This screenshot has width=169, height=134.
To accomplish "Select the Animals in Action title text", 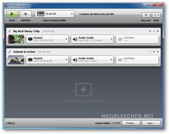I will (24, 52).
